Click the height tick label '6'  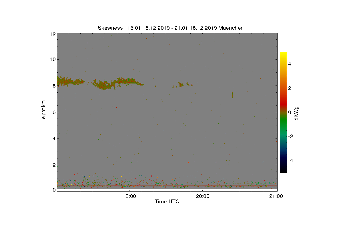click(x=54, y=112)
